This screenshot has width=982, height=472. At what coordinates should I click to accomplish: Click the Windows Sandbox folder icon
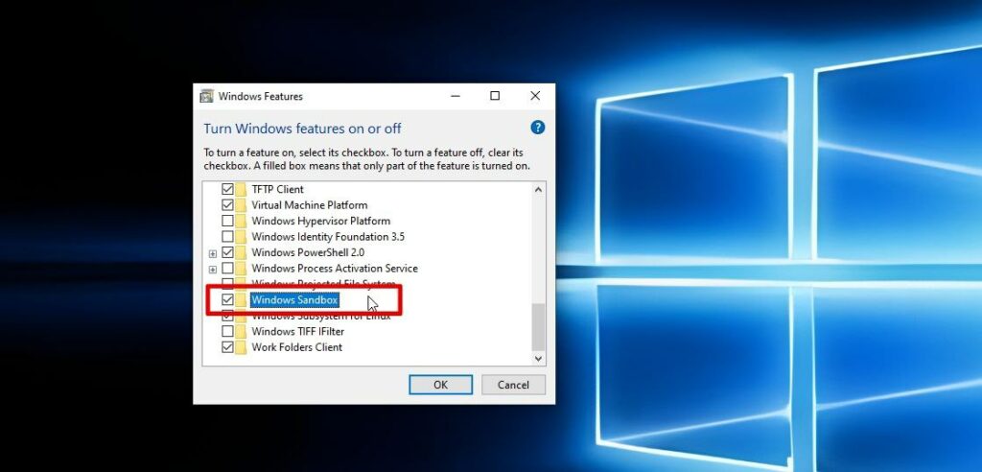[241, 300]
